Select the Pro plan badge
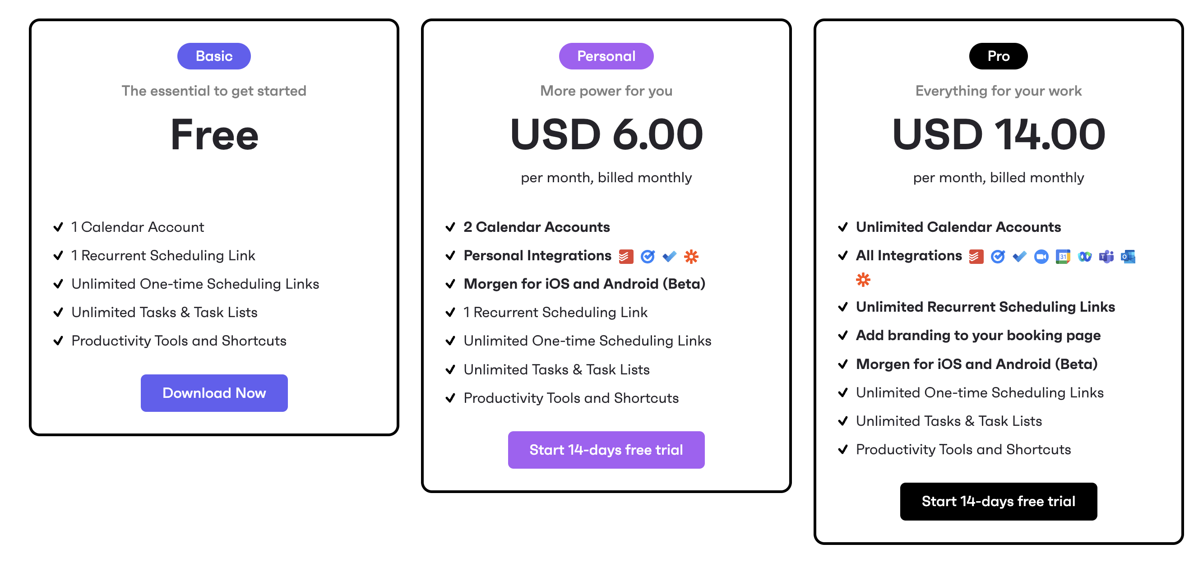 point(998,55)
